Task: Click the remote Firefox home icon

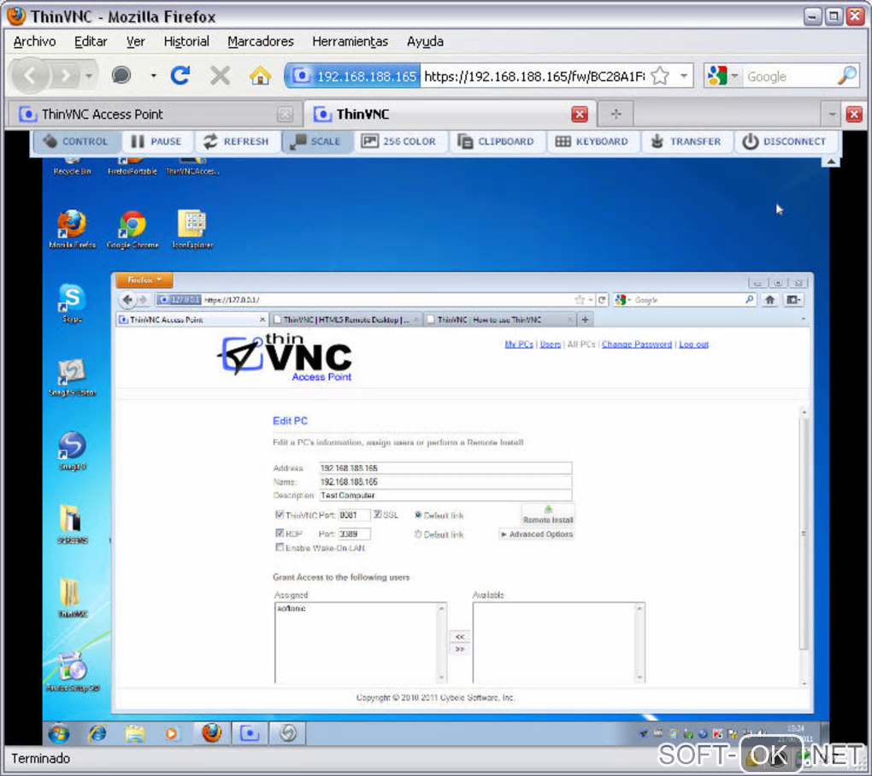Action: coord(769,300)
